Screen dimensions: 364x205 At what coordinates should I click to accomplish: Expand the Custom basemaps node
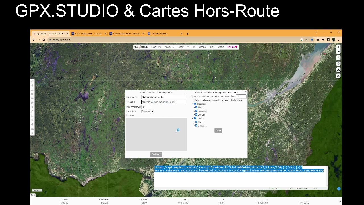194,115
